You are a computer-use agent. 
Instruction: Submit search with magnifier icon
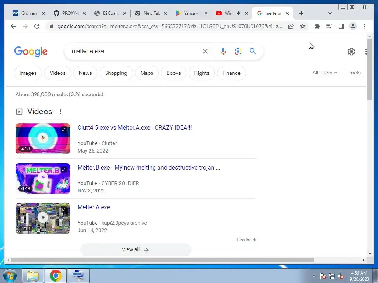point(252,51)
